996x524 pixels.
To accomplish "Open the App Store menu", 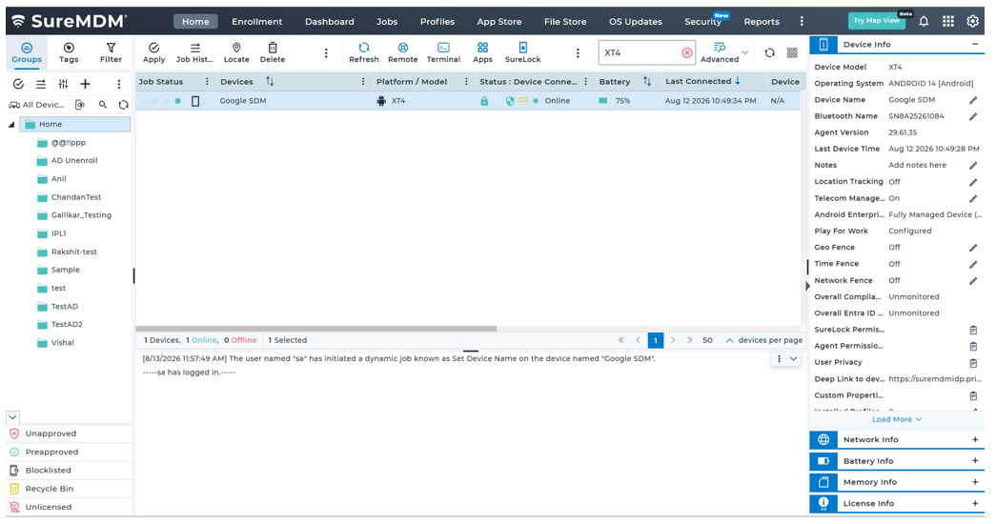I will (499, 22).
